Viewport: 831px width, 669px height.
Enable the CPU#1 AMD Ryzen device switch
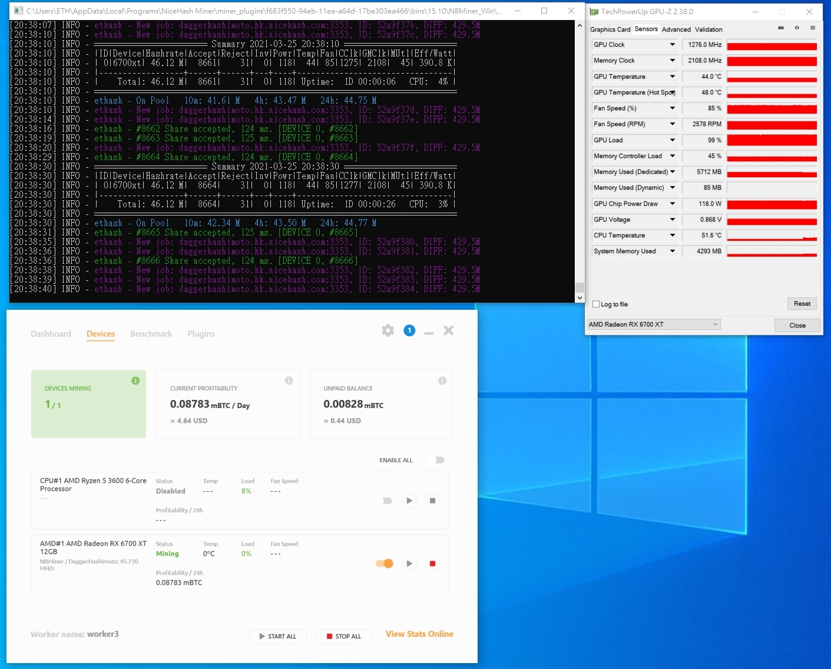385,501
